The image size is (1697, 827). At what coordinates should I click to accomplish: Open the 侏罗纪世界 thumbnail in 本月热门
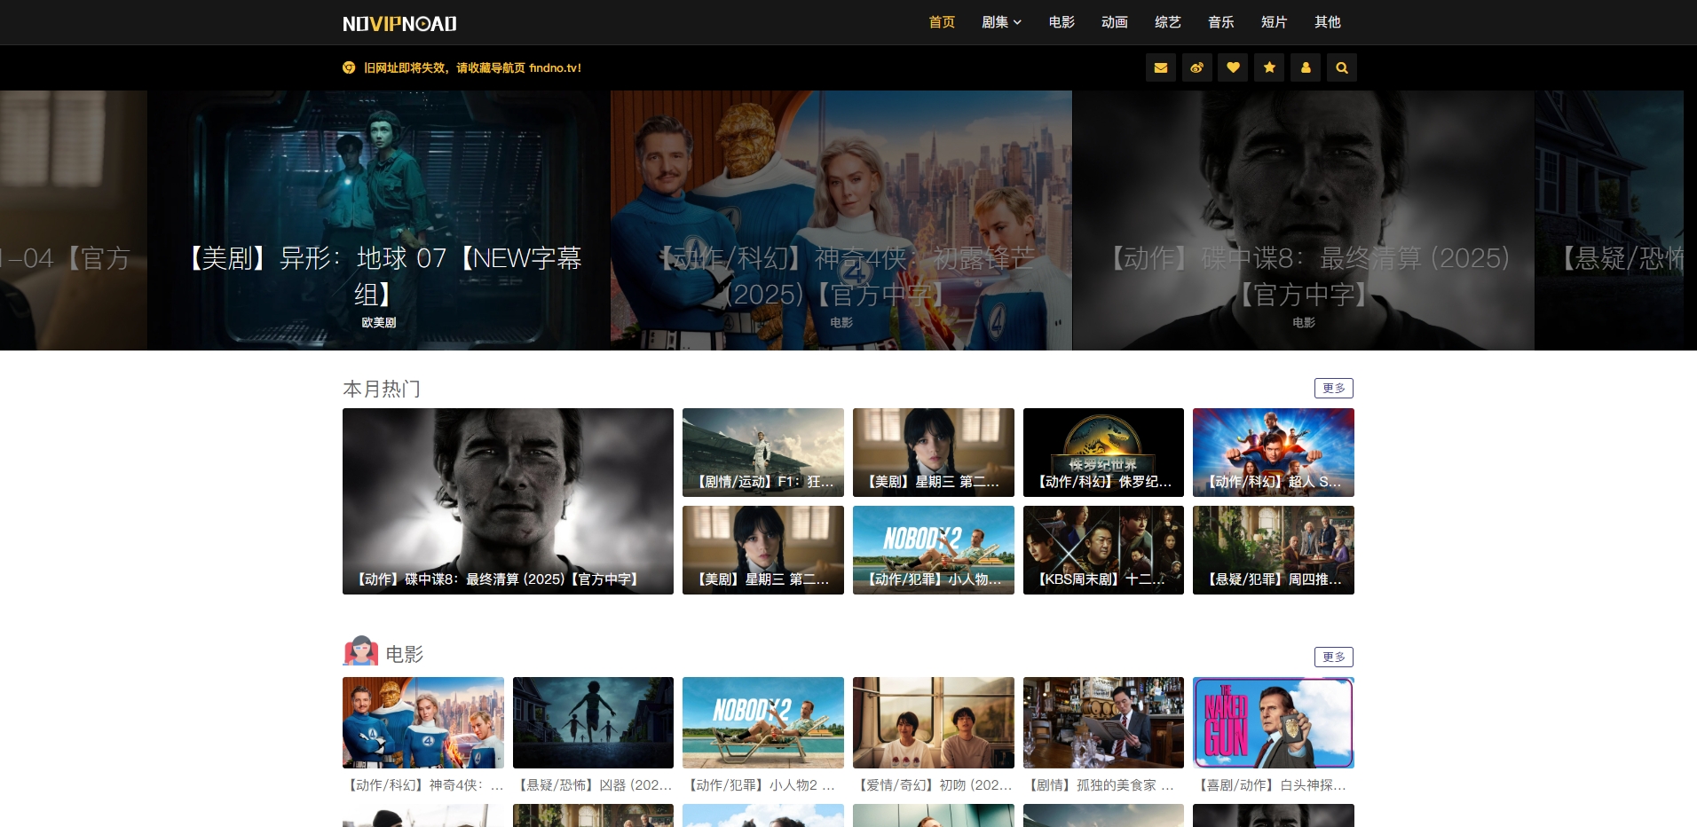point(1103,452)
